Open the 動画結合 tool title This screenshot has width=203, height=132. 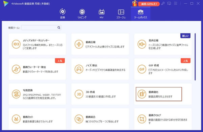tap(90, 117)
